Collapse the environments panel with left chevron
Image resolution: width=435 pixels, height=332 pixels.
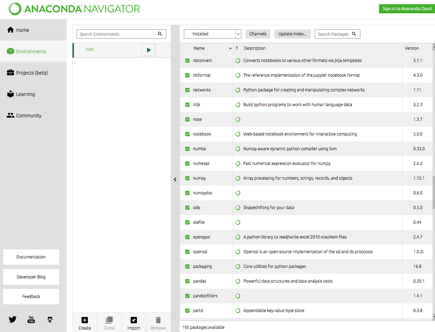[175, 180]
